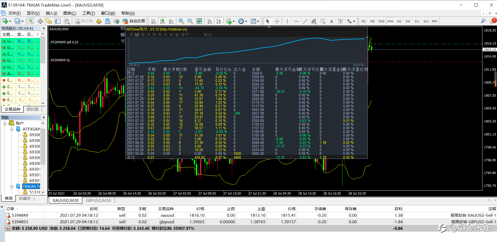Select order 5394853 row

(x=251, y=222)
